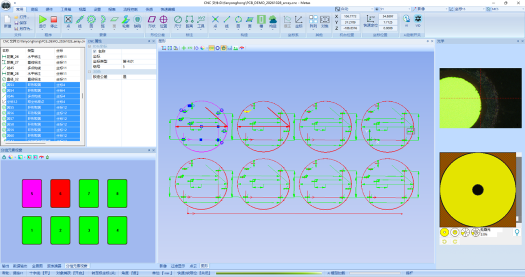Select the green group 1 swatch
This screenshot has width=525, height=277.
(x=32, y=230)
